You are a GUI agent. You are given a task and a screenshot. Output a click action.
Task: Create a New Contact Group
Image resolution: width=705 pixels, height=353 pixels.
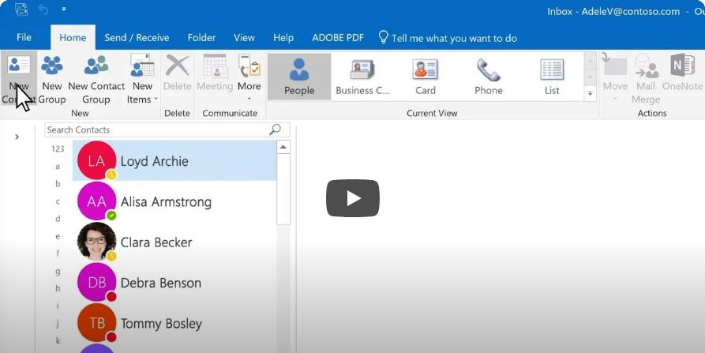[x=96, y=79]
